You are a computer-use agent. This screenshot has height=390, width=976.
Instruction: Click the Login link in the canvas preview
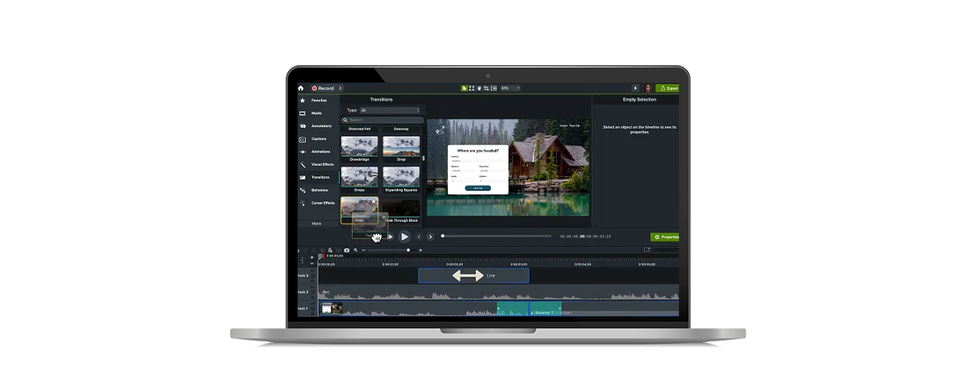[564, 125]
